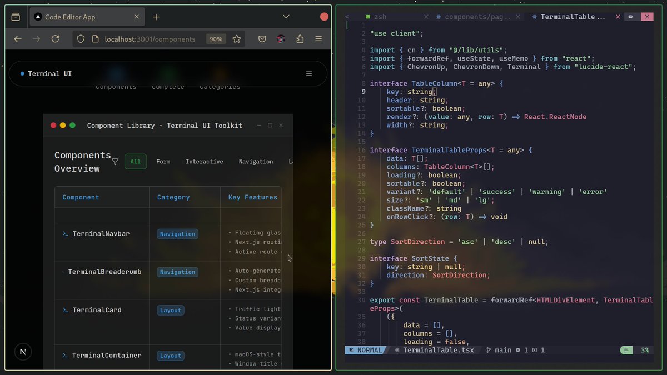Open a new browser tab with plus

tap(156, 17)
